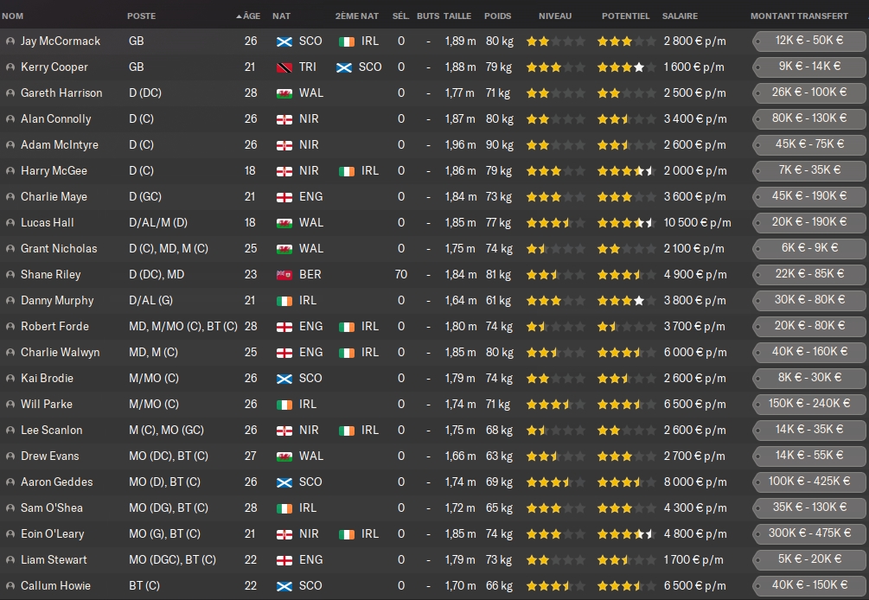This screenshot has width=869, height=600.
Task: Click Lucas Hall's Potentiel star rating
Action: point(625,223)
